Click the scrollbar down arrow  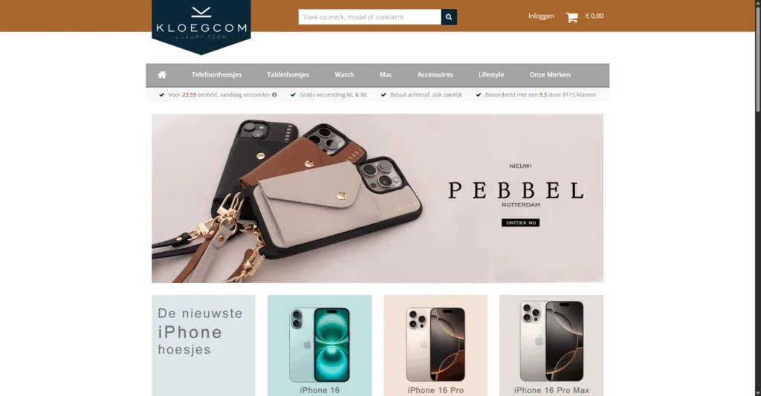(757, 392)
